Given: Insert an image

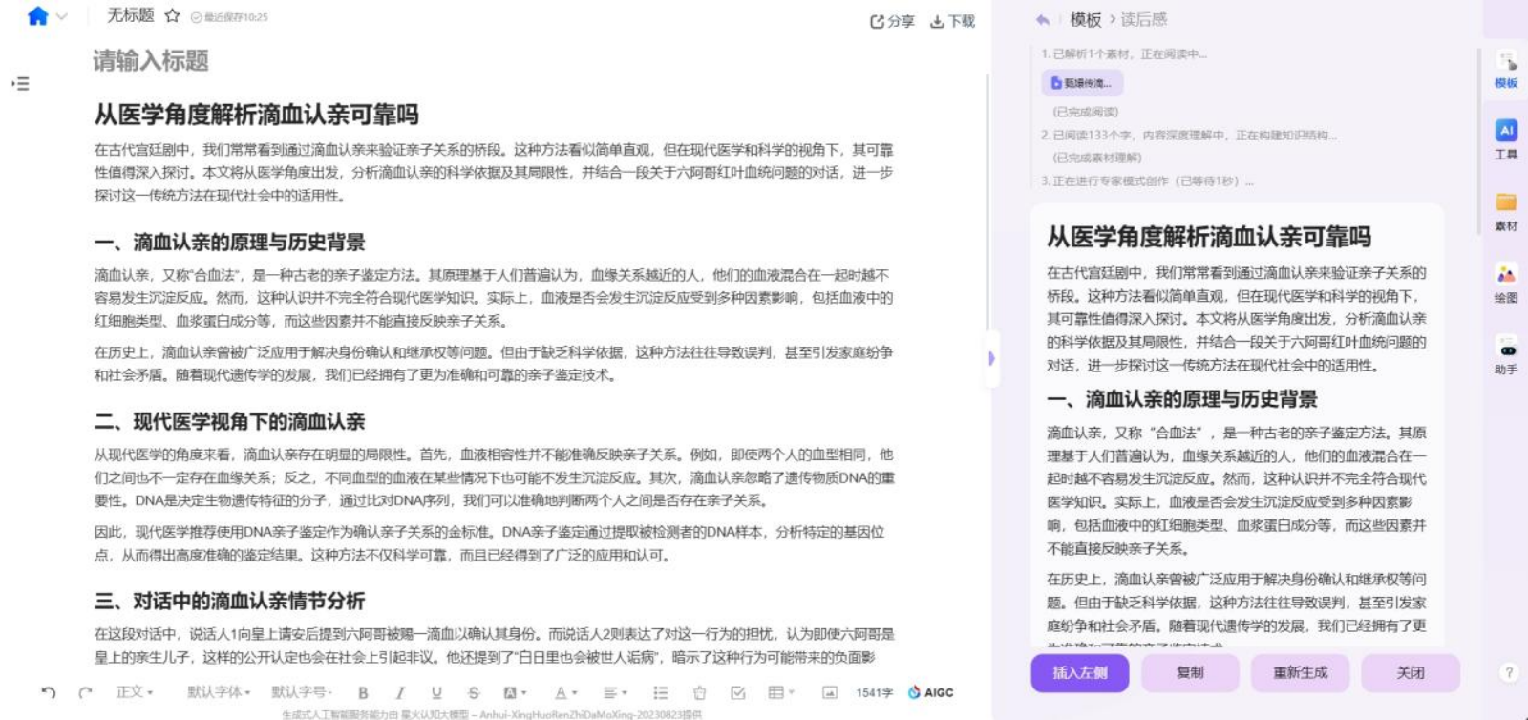Looking at the screenshot, I should 829,693.
